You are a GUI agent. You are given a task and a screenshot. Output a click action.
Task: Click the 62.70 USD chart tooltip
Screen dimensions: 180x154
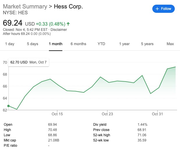tap(29, 62)
